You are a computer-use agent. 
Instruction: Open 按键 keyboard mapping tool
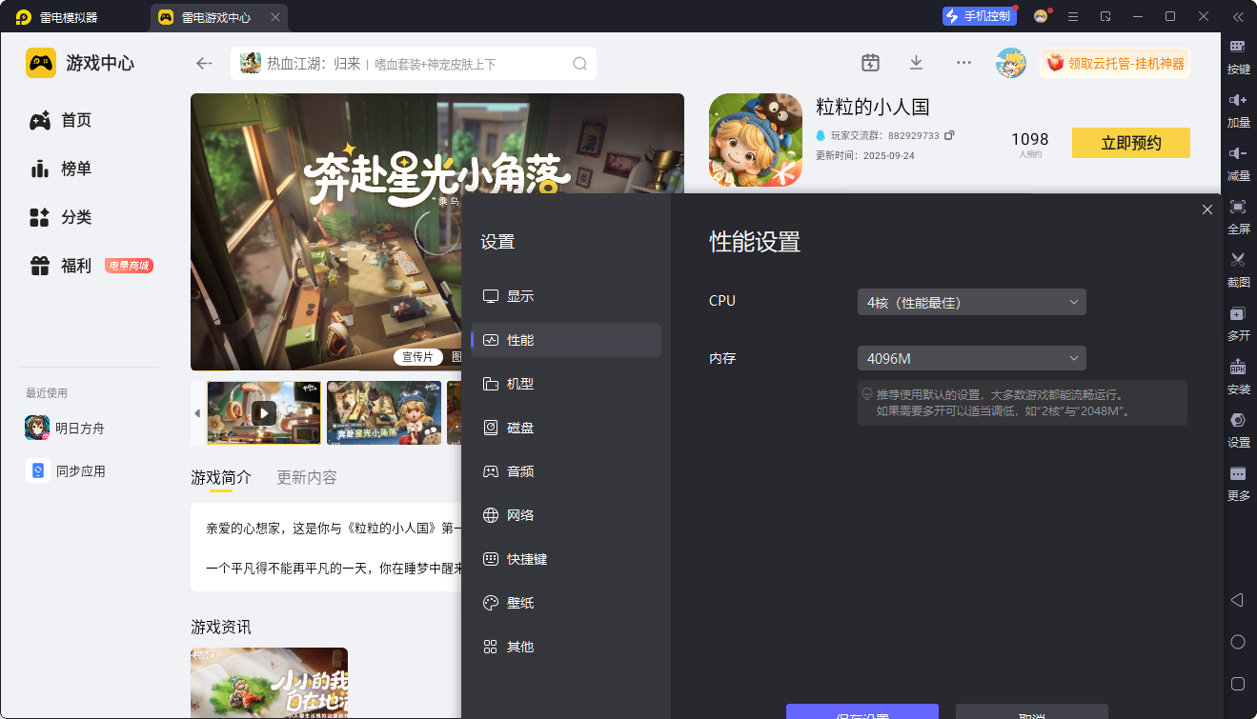[x=1238, y=47]
